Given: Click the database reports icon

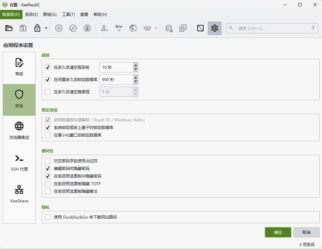Looking at the screenshot, I should pos(183,28).
